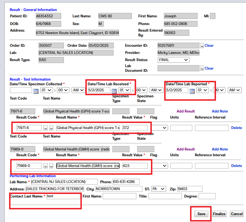Click Specimen Collected date field
The width and height of the screenshot is (246, 222).
[x=21, y=90]
